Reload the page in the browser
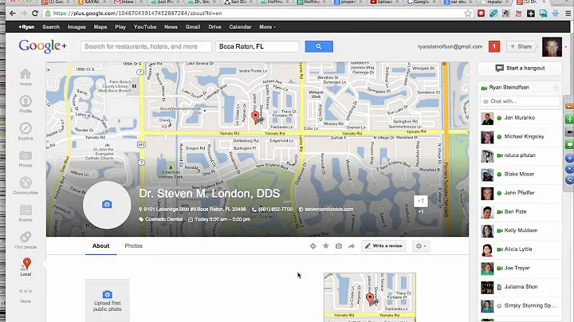Viewport: 574px width, 322px height. click(35, 14)
